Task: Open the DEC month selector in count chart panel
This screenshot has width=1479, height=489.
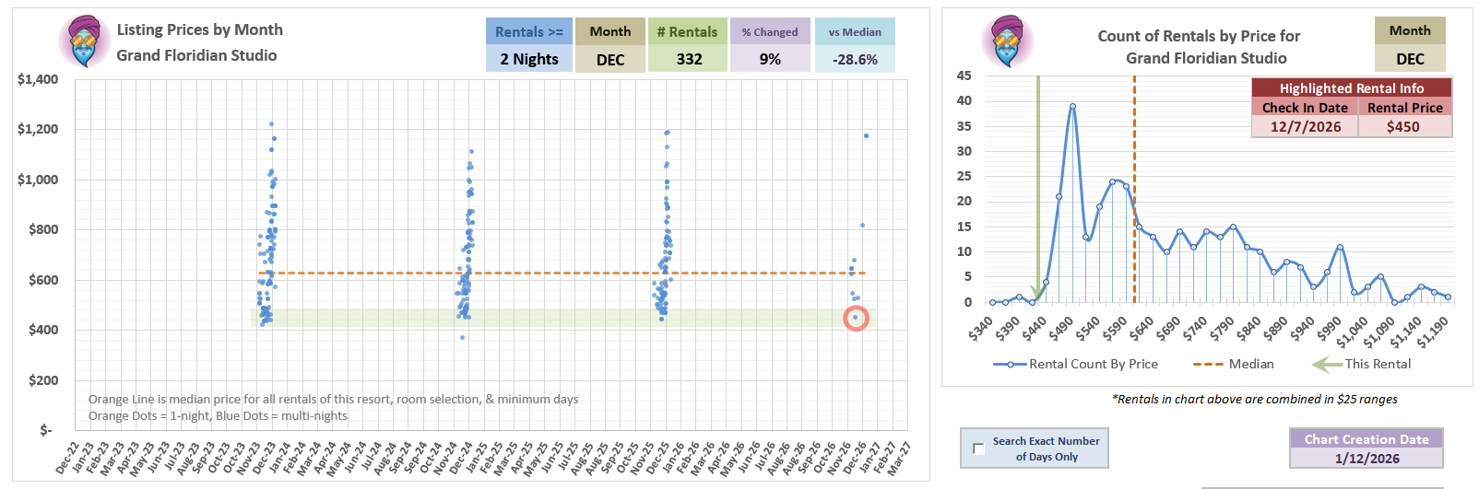Action: (x=1409, y=58)
